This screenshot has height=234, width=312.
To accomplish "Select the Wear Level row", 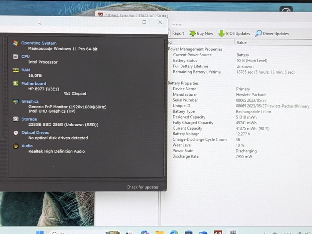I will (240, 145).
